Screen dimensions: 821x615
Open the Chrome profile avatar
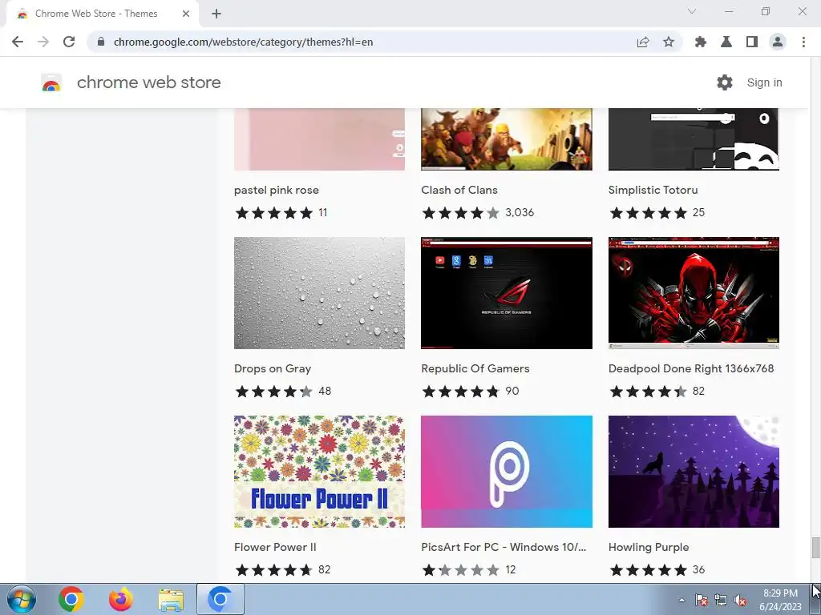pyautogui.click(x=778, y=42)
